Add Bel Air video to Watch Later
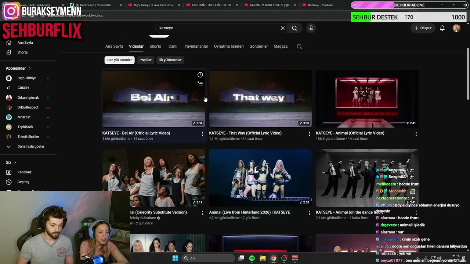Screen dimensions: 470x264 coord(200,75)
